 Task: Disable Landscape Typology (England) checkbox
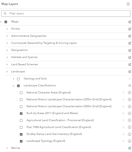pyautogui.click(x=21, y=141)
